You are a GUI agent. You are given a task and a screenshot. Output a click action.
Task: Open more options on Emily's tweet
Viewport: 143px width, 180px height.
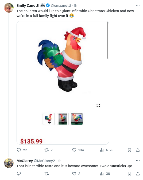coord(138,5)
